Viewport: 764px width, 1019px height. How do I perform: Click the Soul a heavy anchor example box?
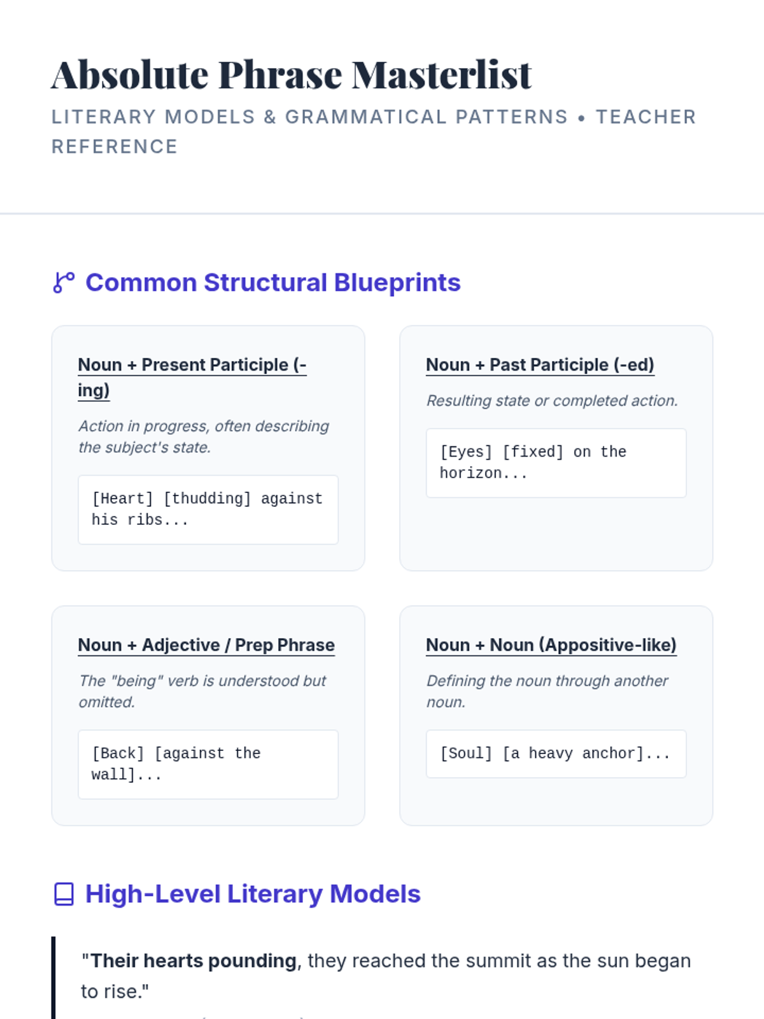[x=556, y=753]
